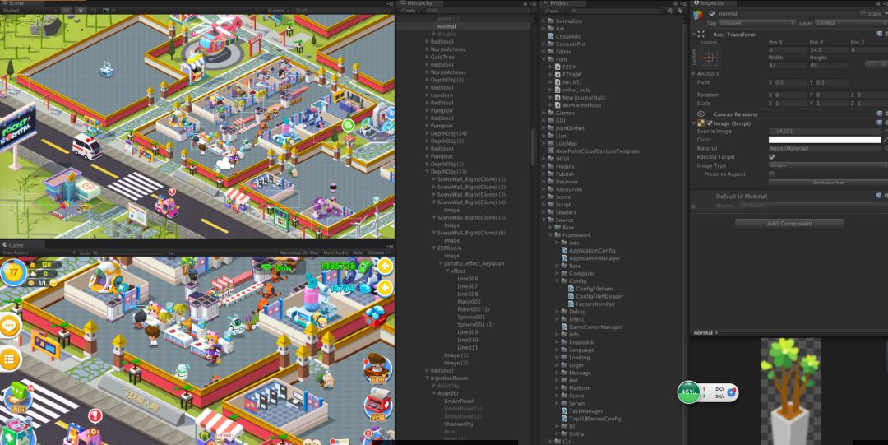Click plus button beside 1485738 cash
This screenshot has height=445, width=888.
pos(385,266)
